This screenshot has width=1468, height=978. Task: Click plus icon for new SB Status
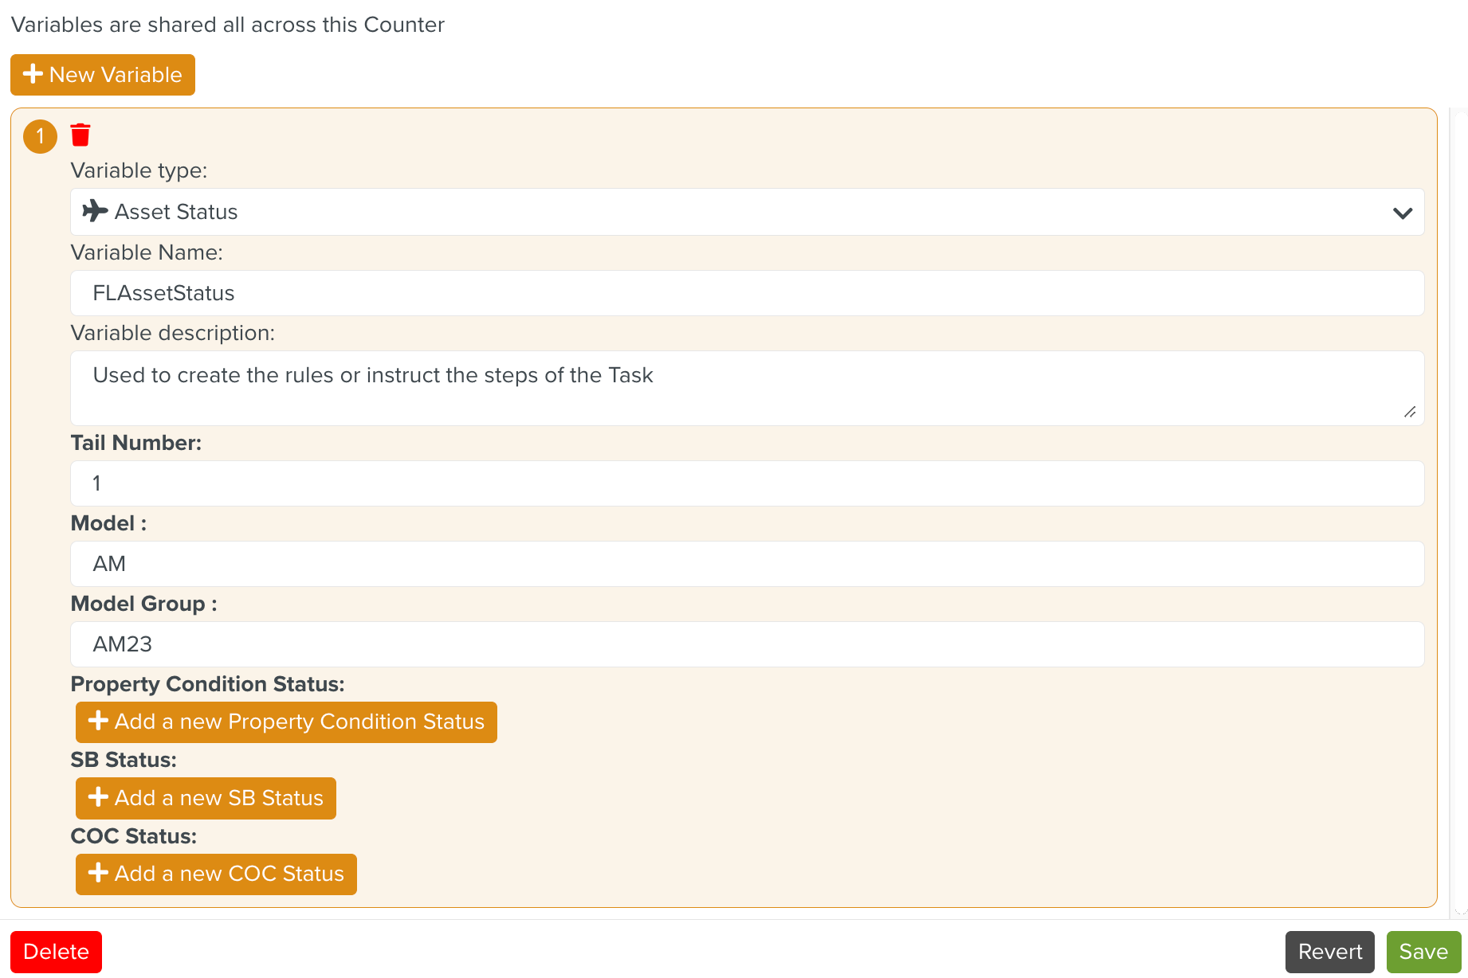[x=98, y=797]
